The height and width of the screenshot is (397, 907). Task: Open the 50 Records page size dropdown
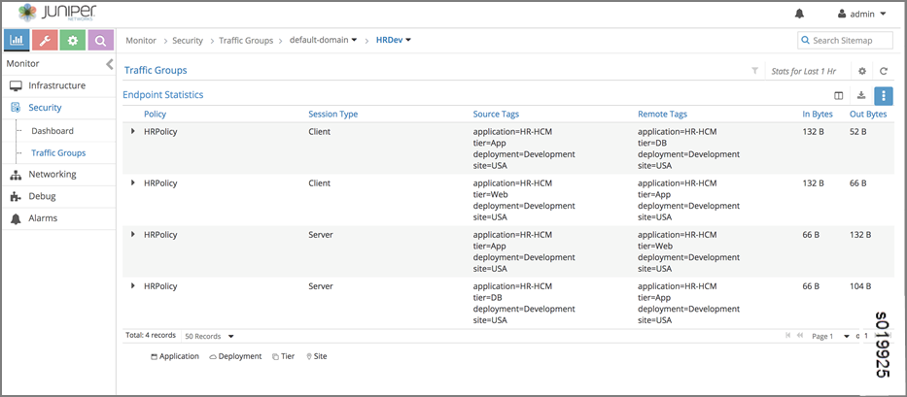209,336
